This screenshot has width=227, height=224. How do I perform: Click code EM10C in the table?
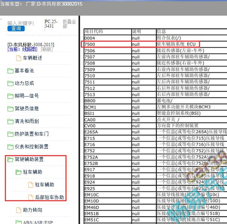[x=92, y=195]
